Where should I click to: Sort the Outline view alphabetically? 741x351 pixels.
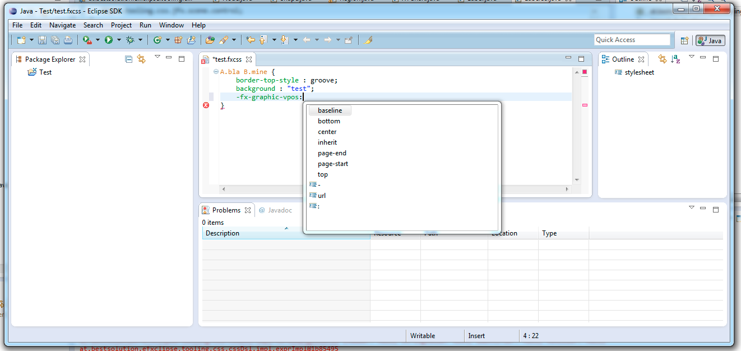tap(675, 59)
